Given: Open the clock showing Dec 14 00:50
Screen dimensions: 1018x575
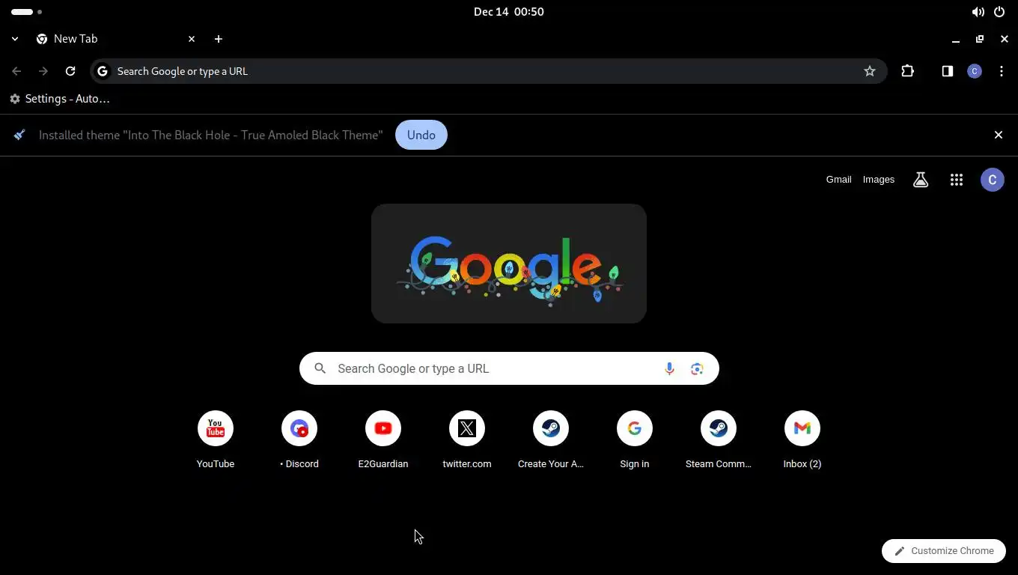Looking at the screenshot, I should [509, 12].
